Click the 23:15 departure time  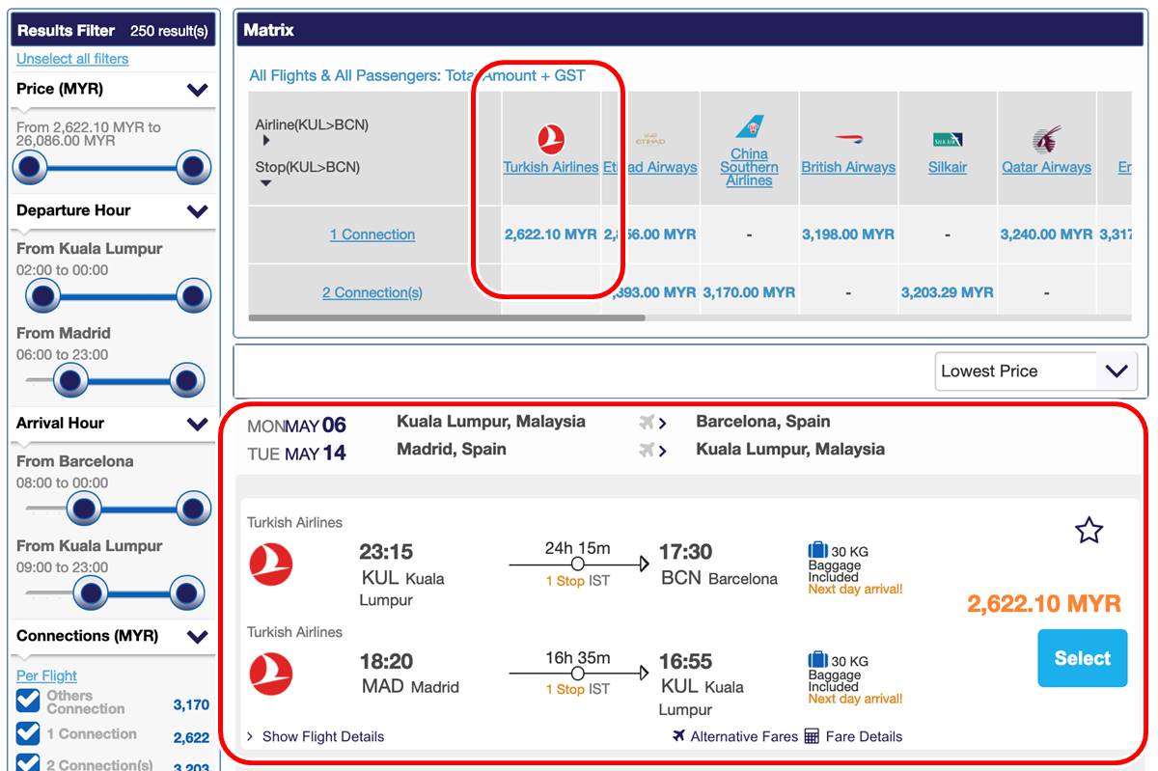coord(386,552)
